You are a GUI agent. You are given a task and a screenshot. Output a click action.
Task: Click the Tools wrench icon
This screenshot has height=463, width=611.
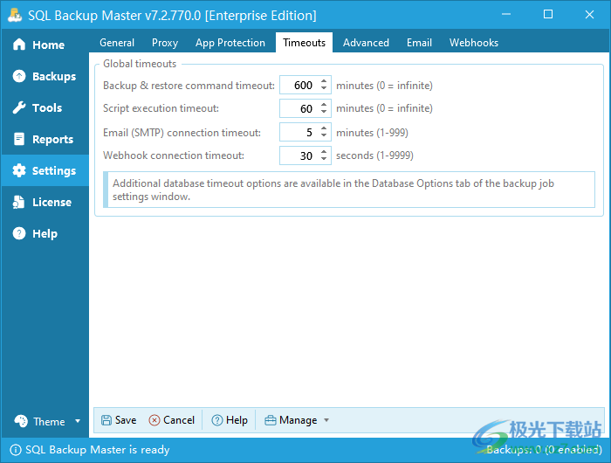(x=19, y=107)
